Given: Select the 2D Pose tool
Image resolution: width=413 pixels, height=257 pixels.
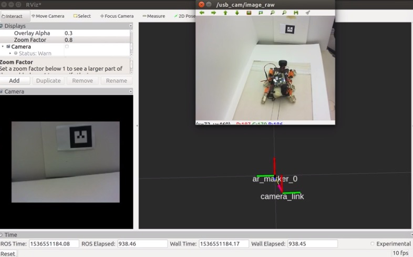Looking at the screenshot, I should point(184,16).
